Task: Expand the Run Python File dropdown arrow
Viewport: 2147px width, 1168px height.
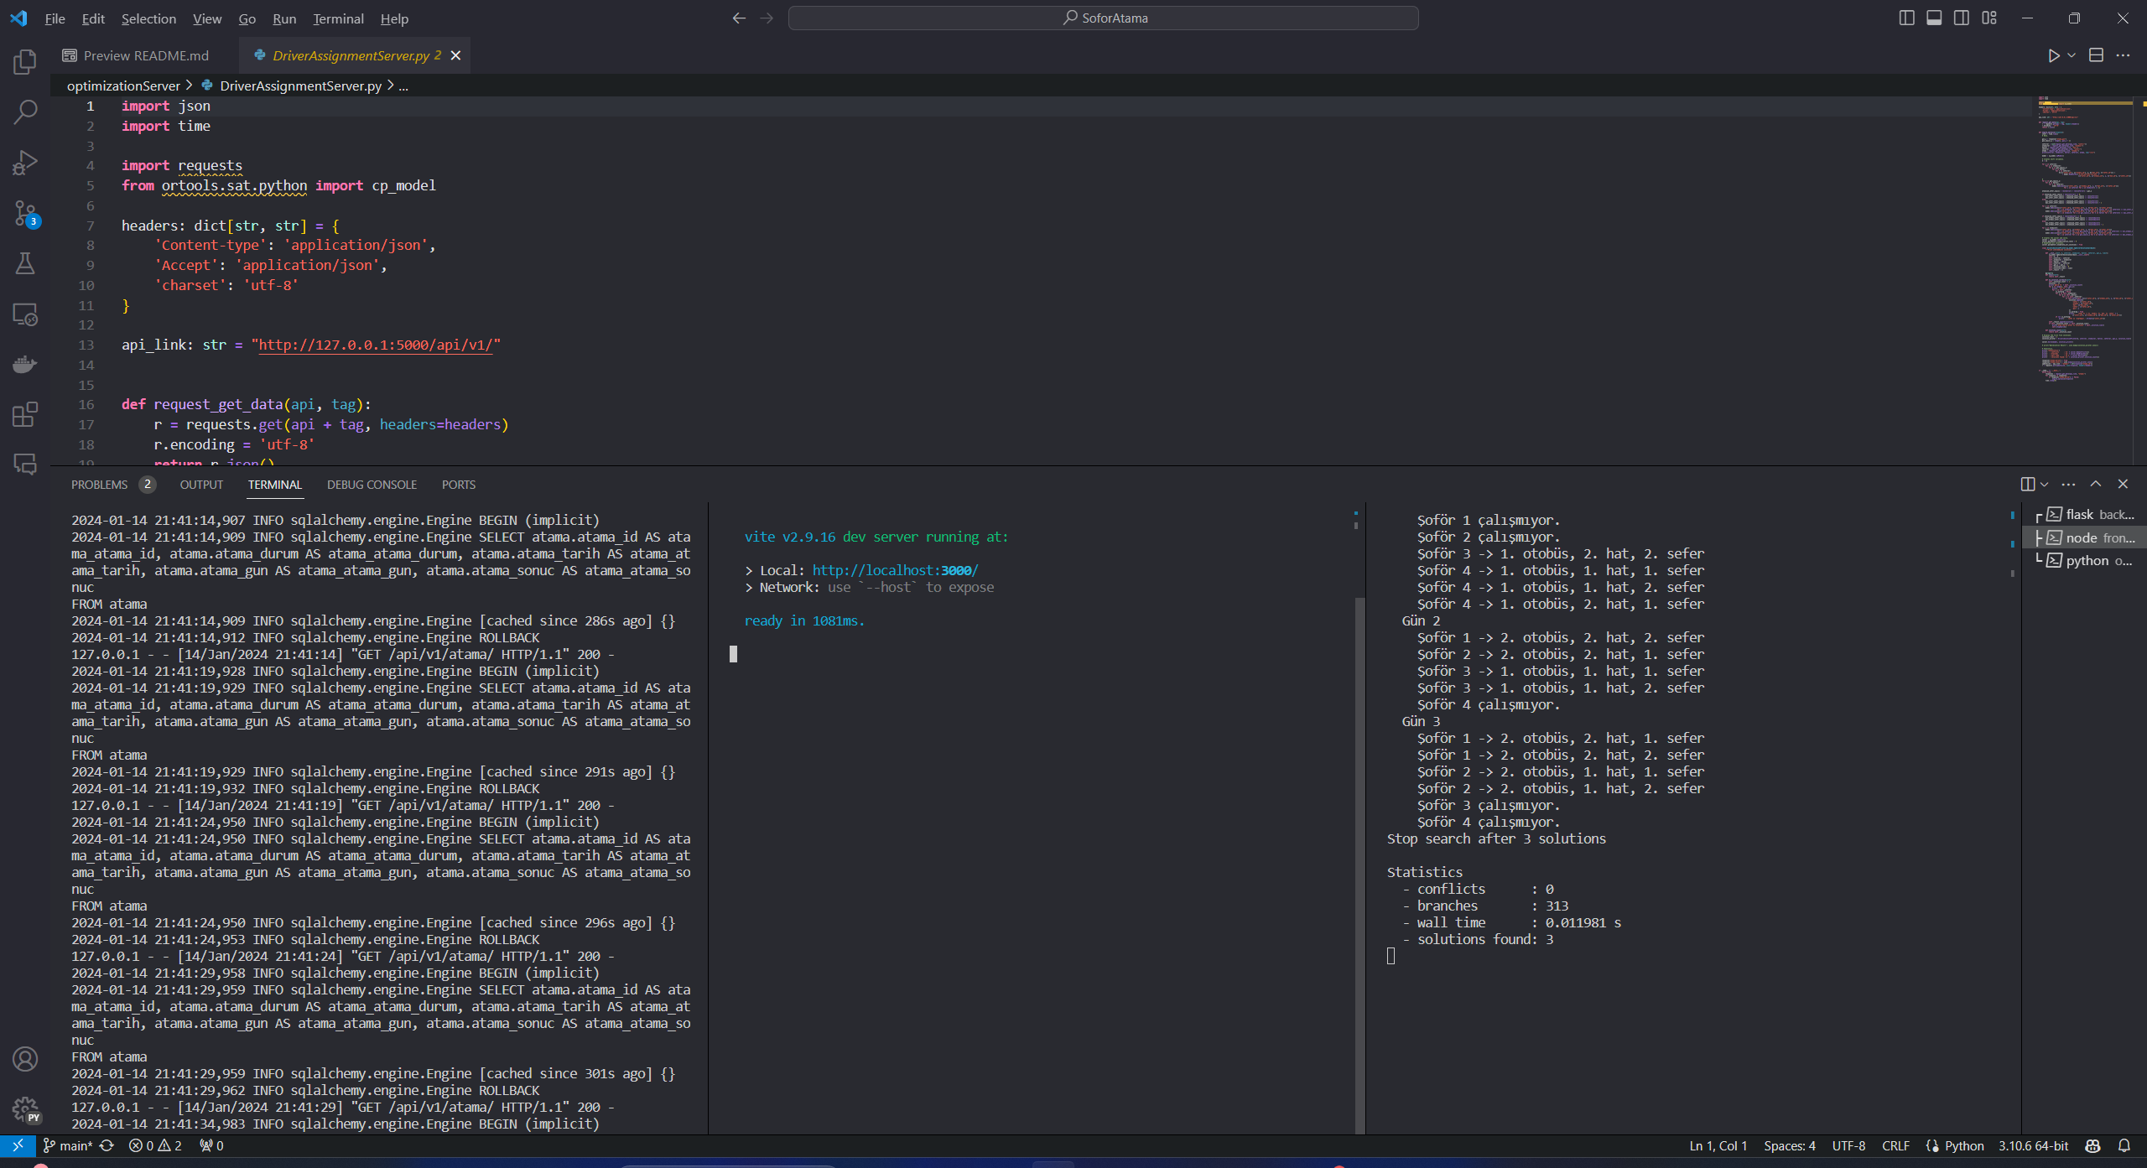Action: 2072,55
